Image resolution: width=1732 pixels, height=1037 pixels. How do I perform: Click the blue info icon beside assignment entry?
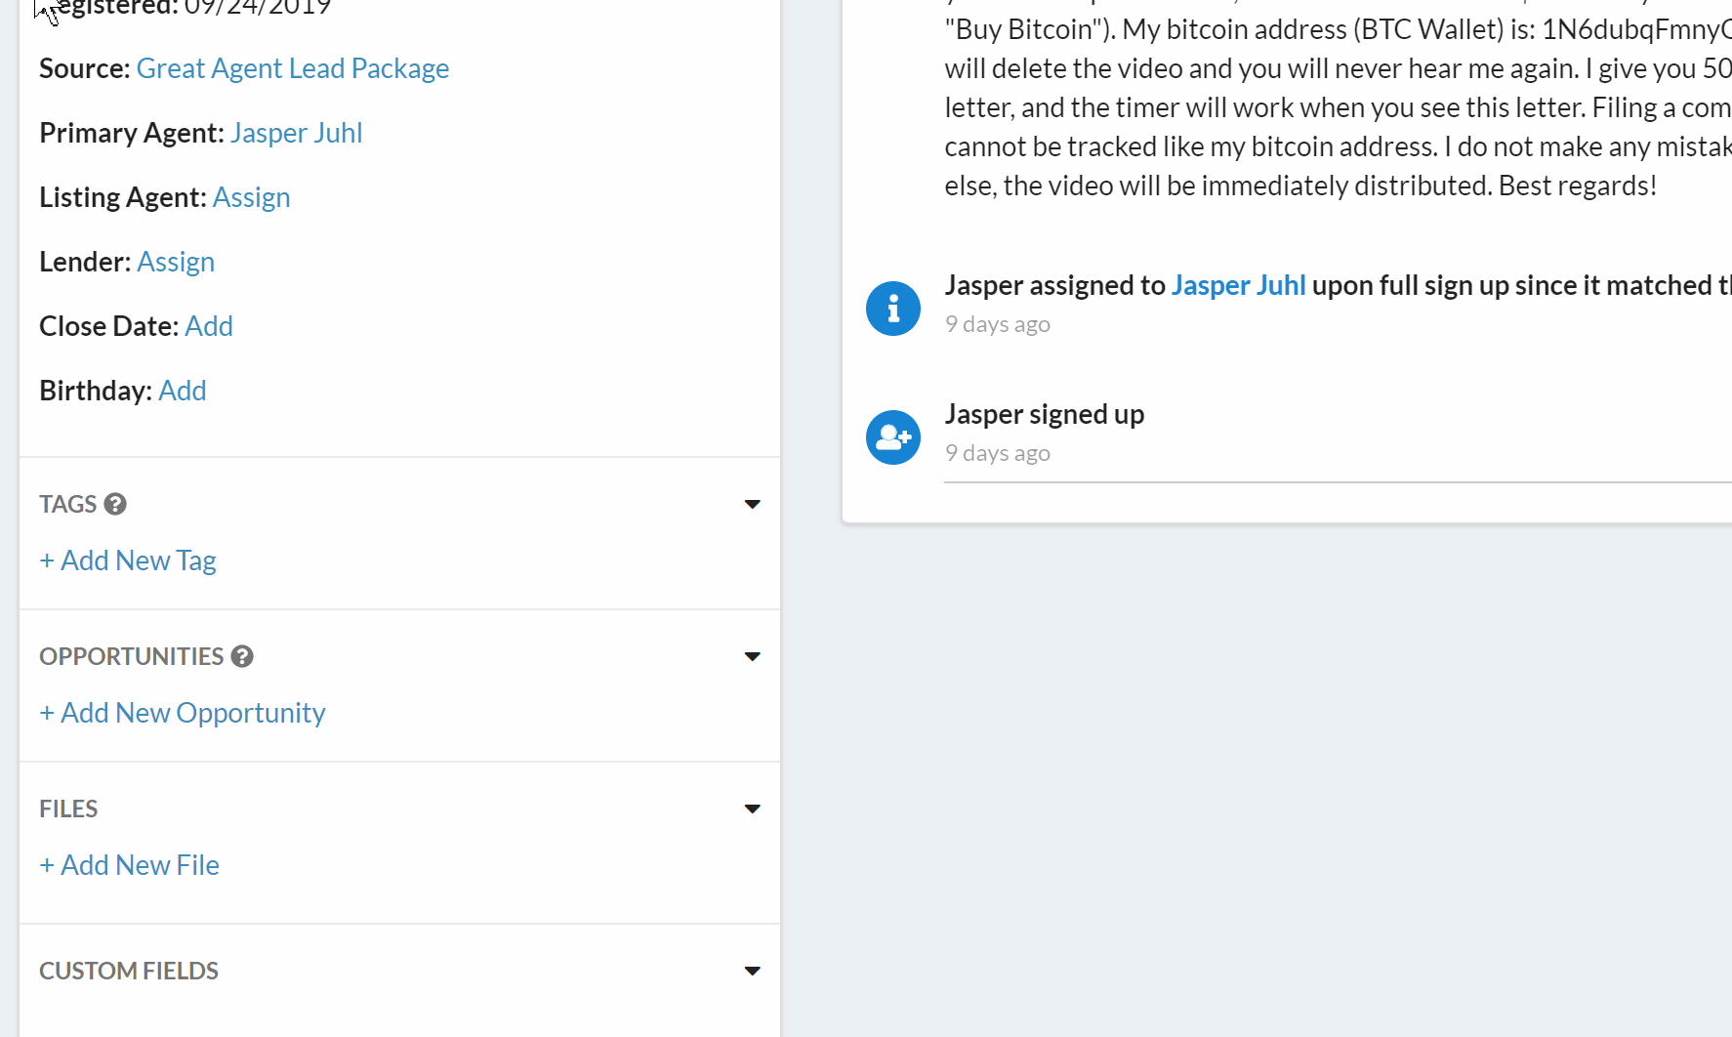[x=892, y=309]
